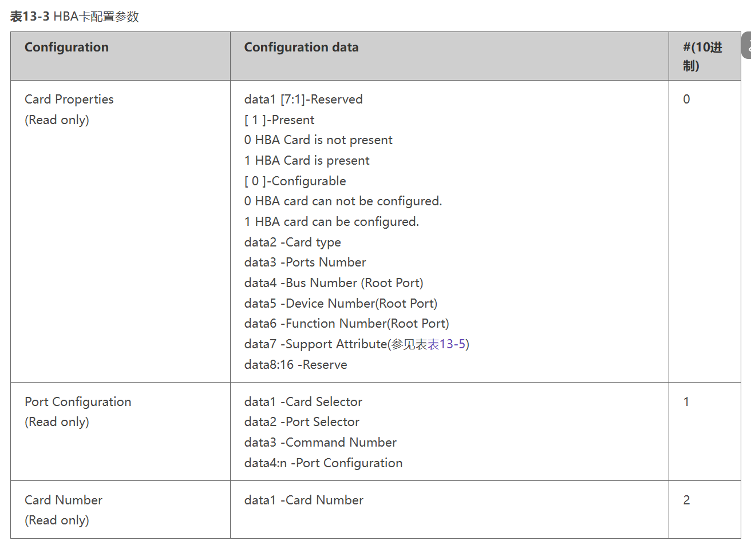Click the collapsed side panel arrow icon
This screenshot has width=751, height=549.
click(746, 45)
